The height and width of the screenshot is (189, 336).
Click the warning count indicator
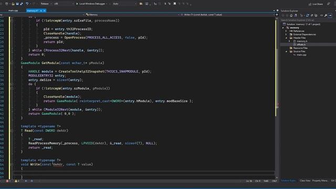[17, 181]
